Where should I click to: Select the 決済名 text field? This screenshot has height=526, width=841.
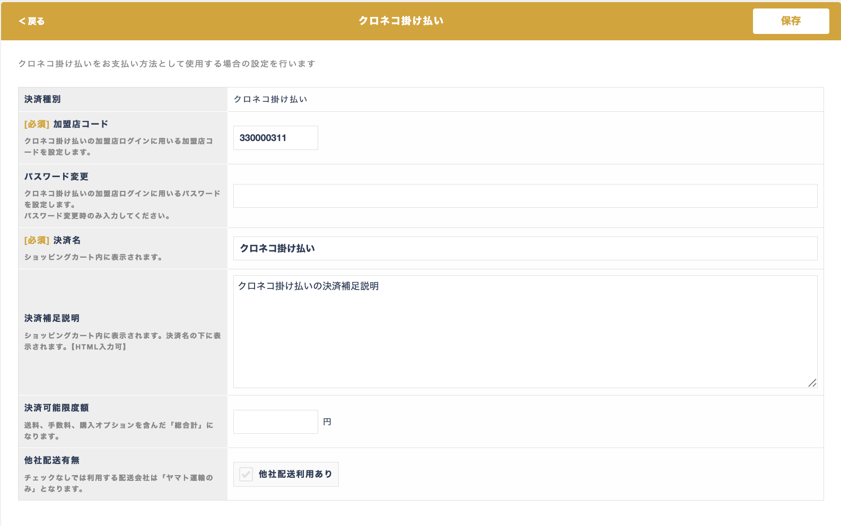coord(525,249)
